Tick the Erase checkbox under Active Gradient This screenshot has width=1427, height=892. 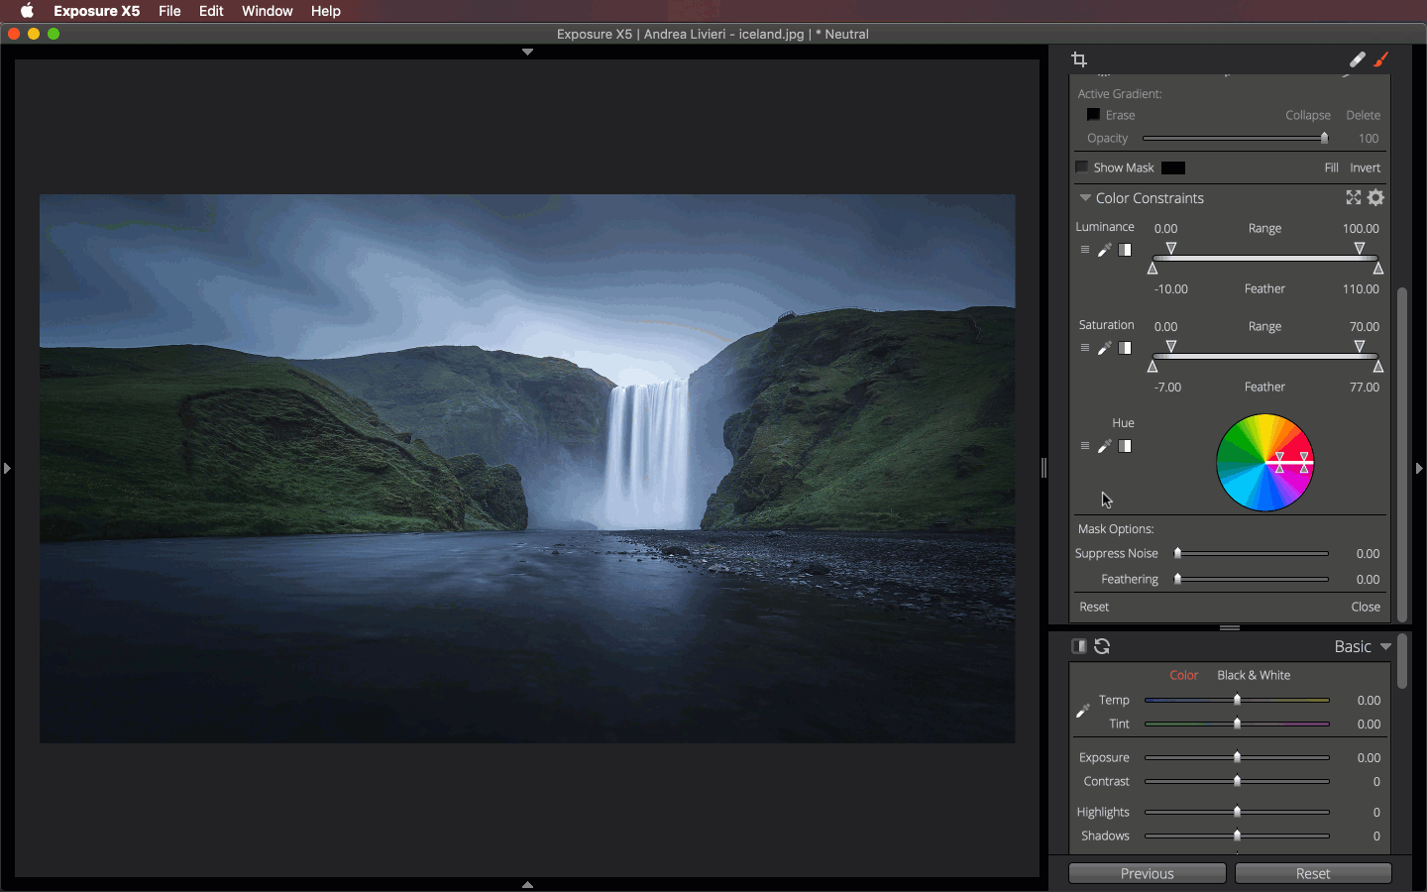click(1093, 115)
